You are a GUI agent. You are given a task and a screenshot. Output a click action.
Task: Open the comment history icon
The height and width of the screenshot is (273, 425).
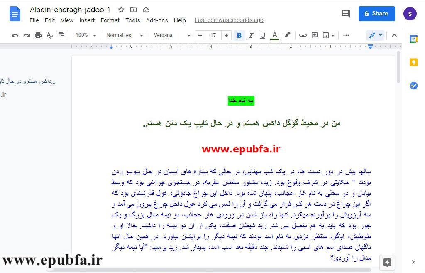point(346,13)
